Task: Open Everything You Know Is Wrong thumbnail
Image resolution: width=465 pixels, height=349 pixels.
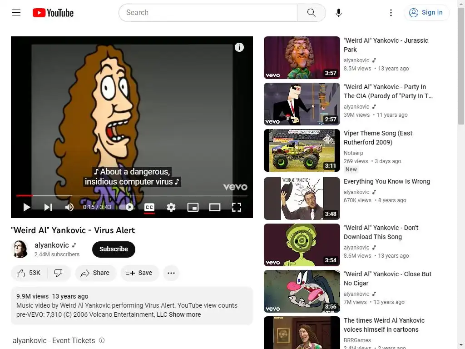Action: tap(302, 199)
